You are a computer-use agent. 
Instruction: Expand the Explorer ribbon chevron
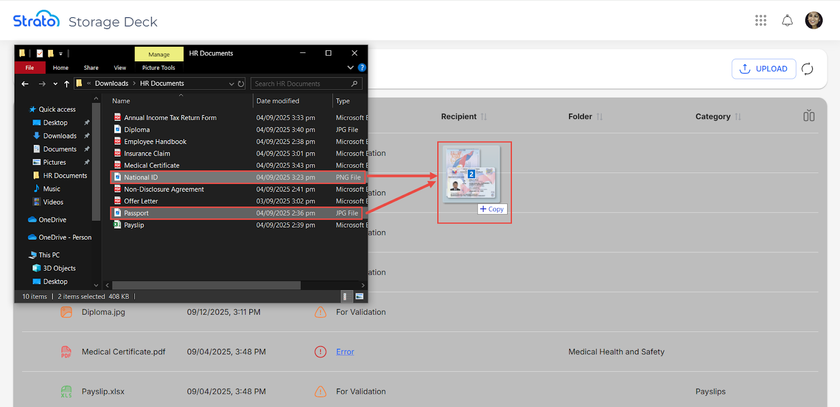[351, 68]
